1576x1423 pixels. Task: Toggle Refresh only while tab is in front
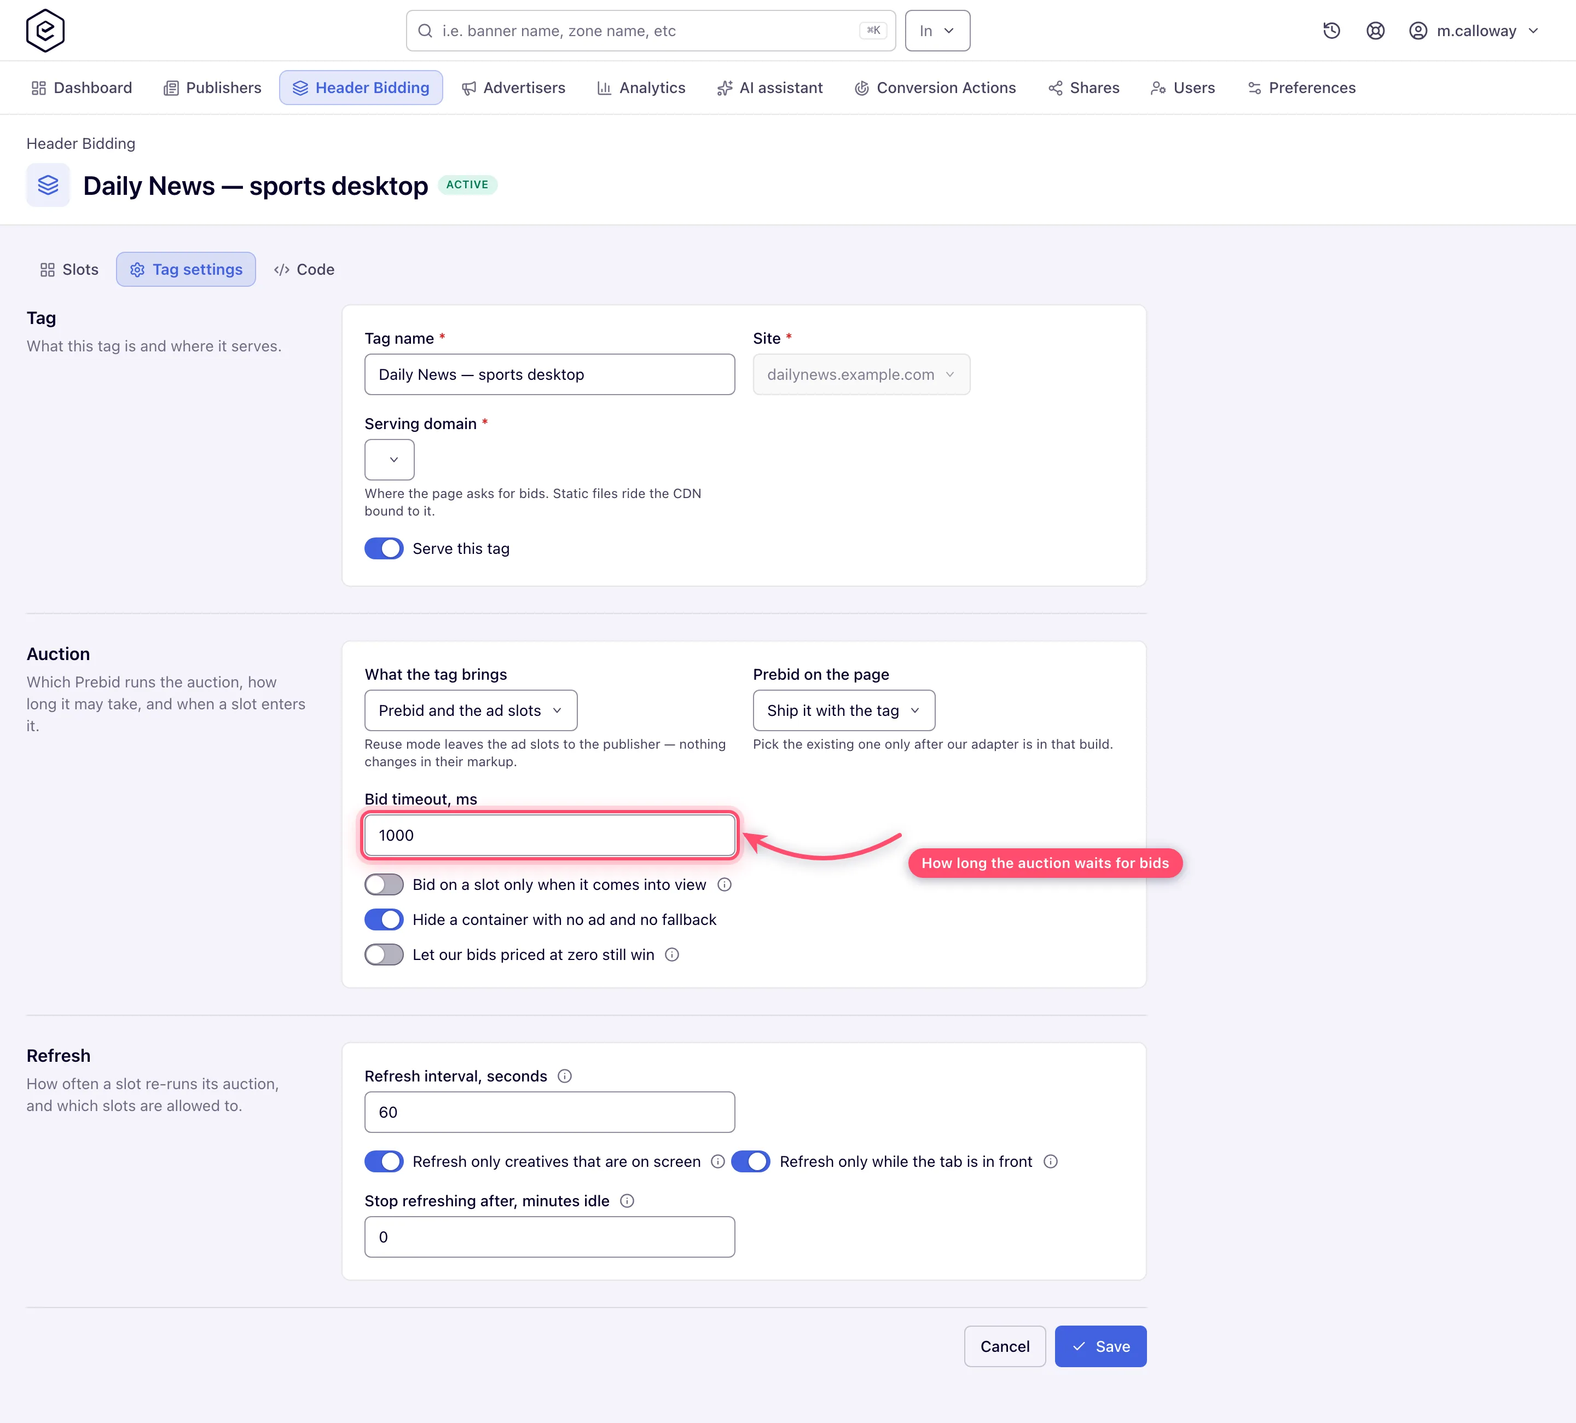coord(750,1162)
